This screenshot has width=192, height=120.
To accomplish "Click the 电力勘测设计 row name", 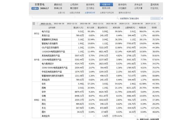I will pos(48,64).
